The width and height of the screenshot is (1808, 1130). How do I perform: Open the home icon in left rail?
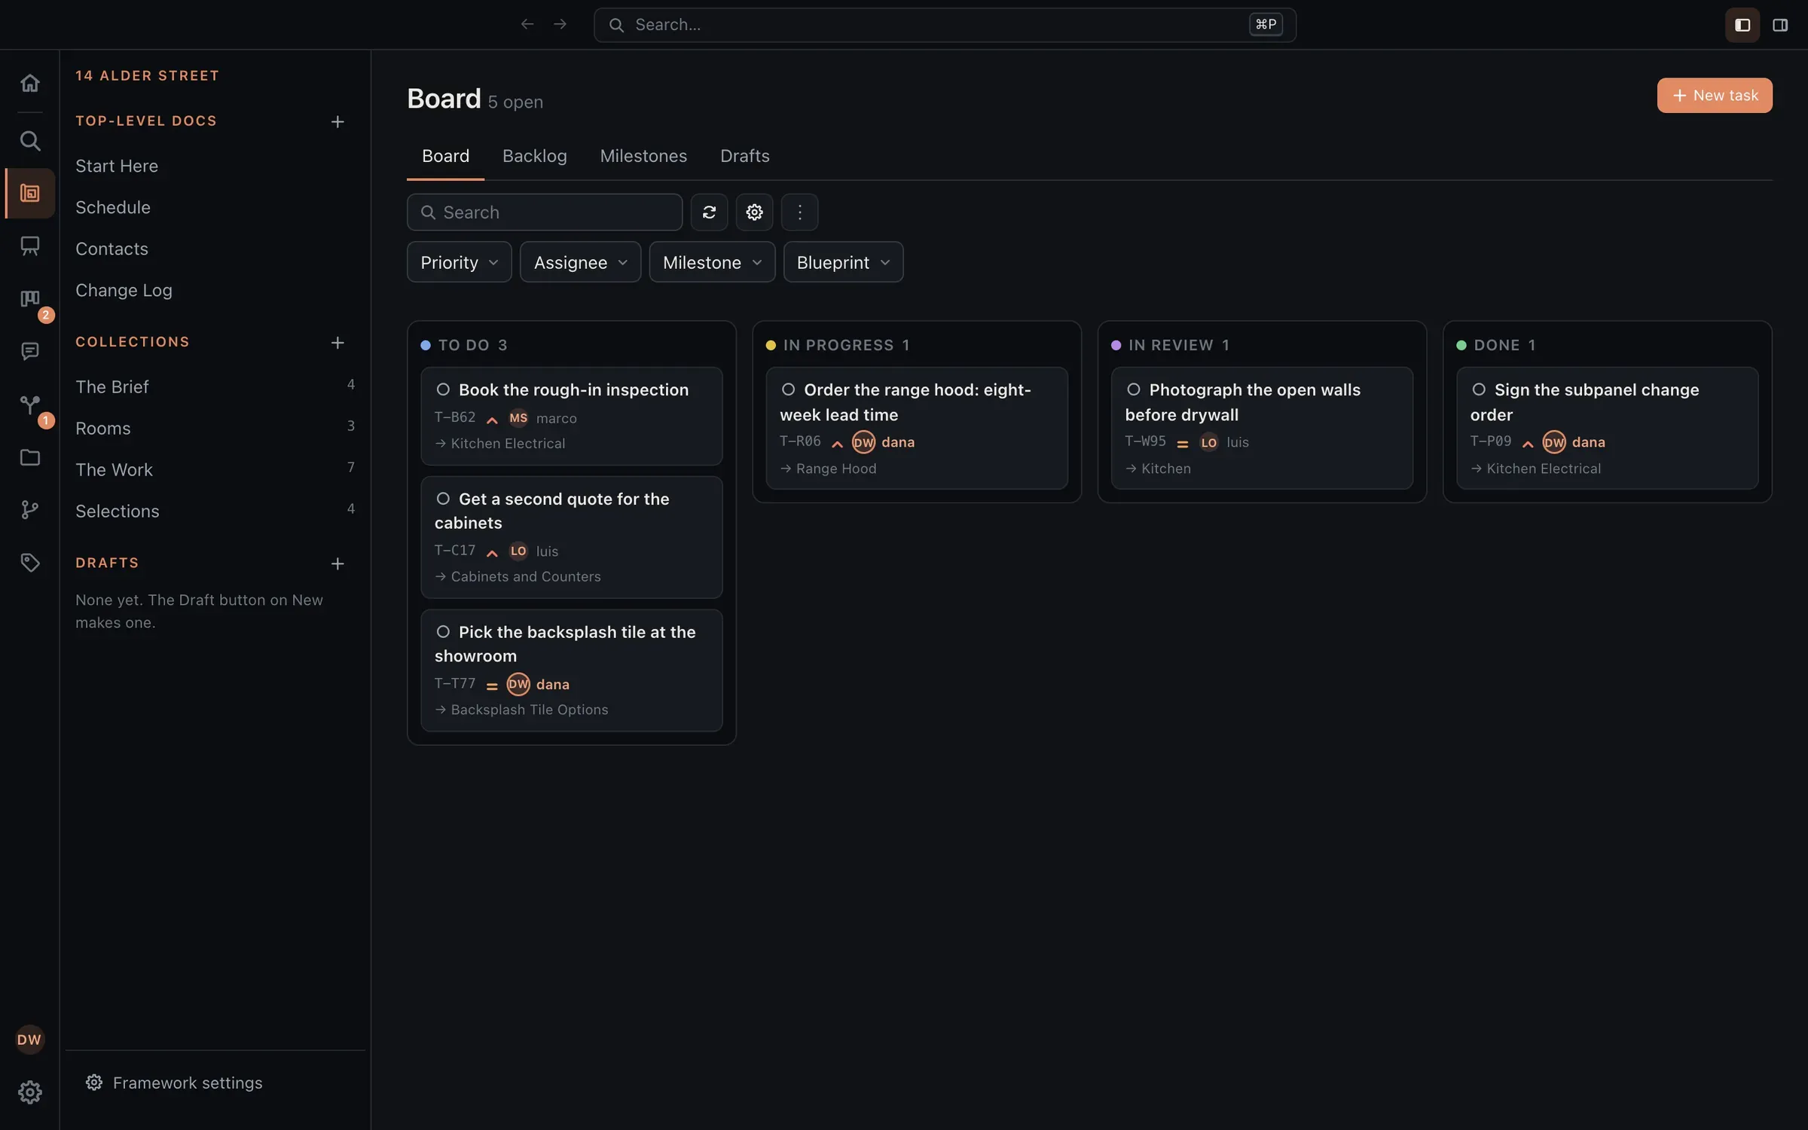pos(29,82)
